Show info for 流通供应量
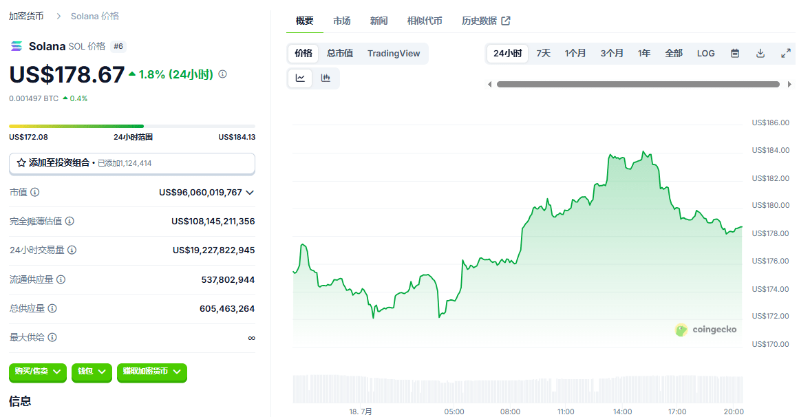The height and width of the screenshot is (417, 799). pos(61,279)
